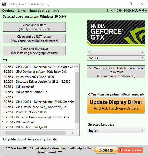
Task: Click the Donate button
Action: pos(106,150)
